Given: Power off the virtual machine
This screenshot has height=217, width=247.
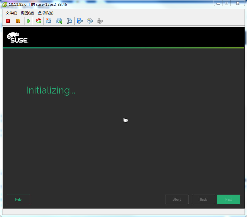Looking at the screenshot, I should [x=8, y=21].
